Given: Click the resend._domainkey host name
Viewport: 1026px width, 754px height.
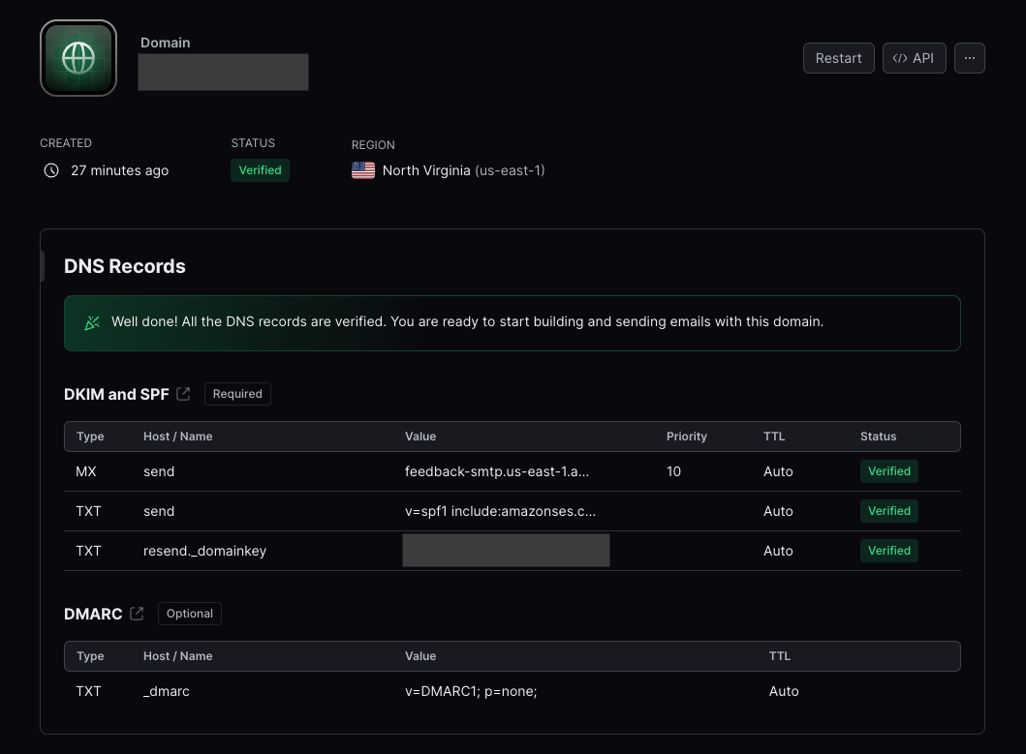Looking at the screenshot, I should point(204,551).
